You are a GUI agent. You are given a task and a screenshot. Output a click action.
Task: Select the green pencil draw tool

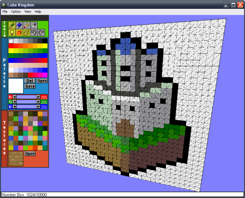(12, 25)
